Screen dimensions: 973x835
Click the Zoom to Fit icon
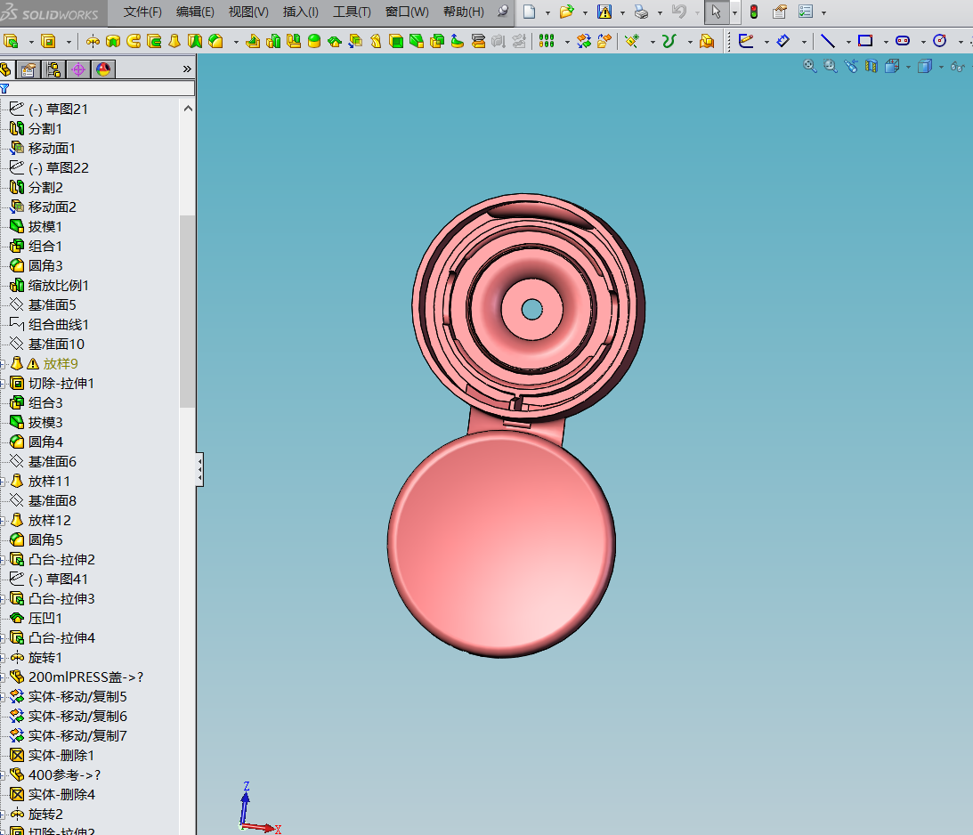(x=809, y=66)
